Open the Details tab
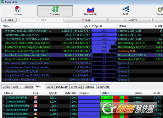The width and height of the screenshot is (163, 118). [x=7, y=87]
